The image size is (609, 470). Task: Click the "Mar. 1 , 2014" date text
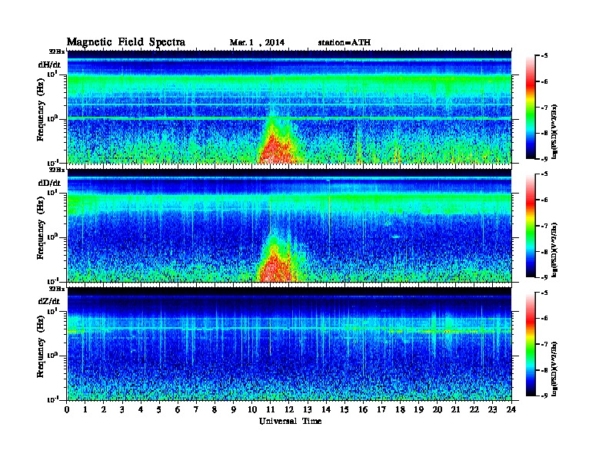coord(257,43)
